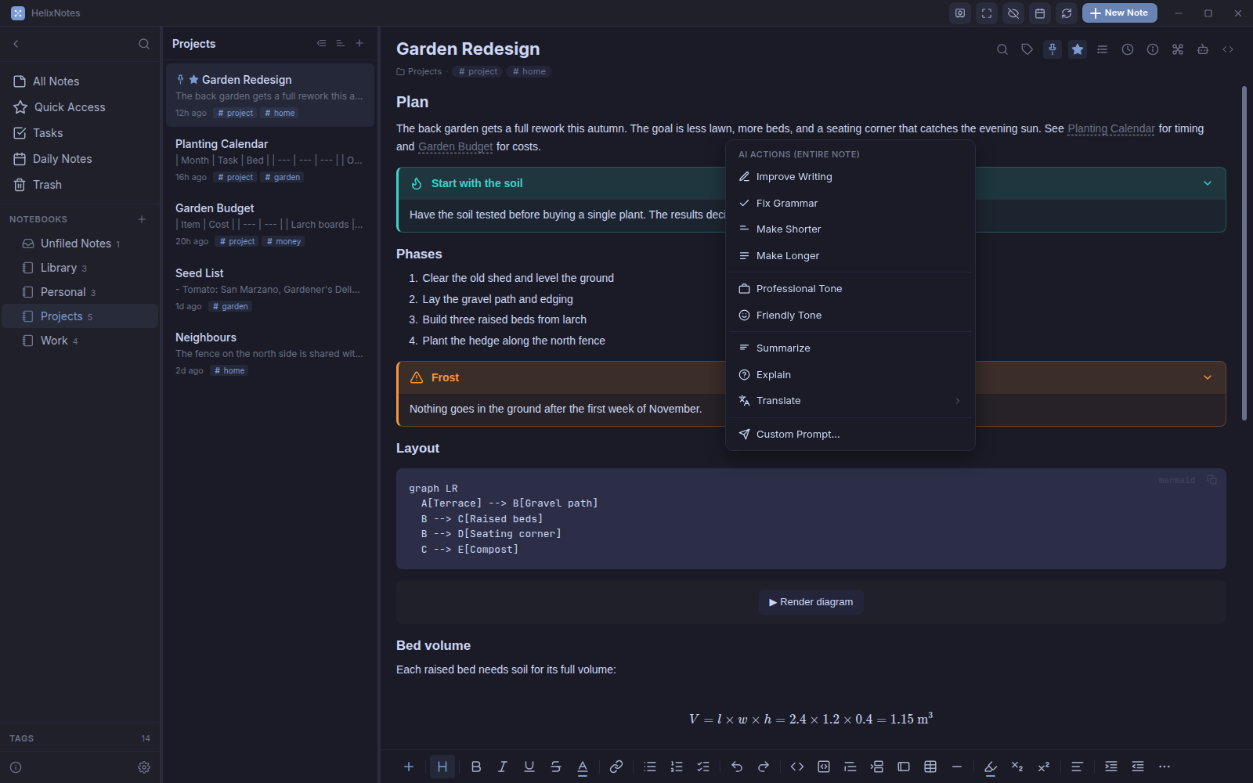Click Render diagram button

pyautogui.click(x=811, y=602)
